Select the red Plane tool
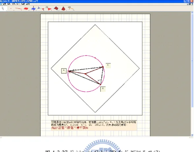194x152 pixels. 26,9
